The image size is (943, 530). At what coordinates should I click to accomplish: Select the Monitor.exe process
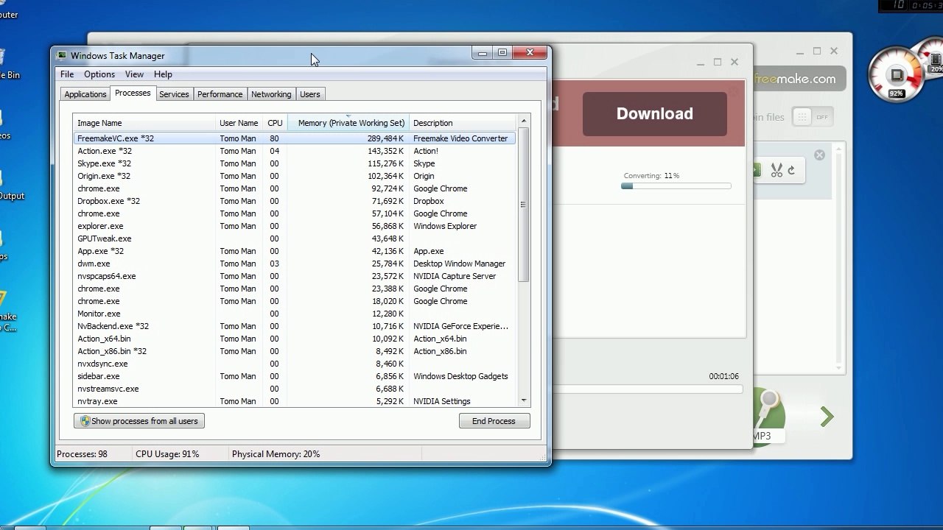point(295,314)
